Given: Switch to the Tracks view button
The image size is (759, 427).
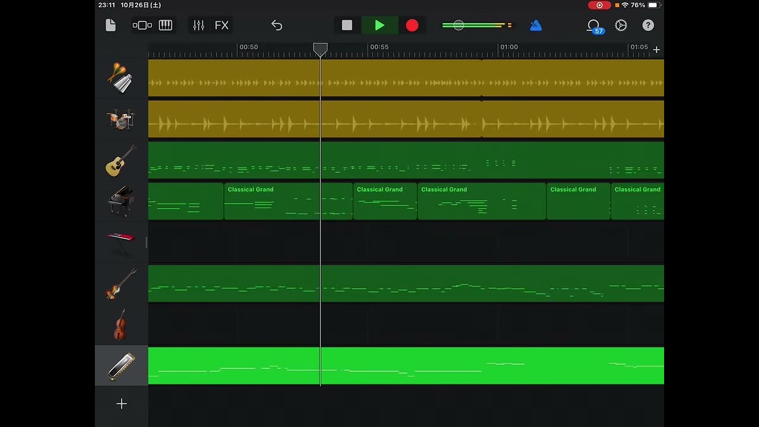Looking at the screenshot, I should 142,26.
